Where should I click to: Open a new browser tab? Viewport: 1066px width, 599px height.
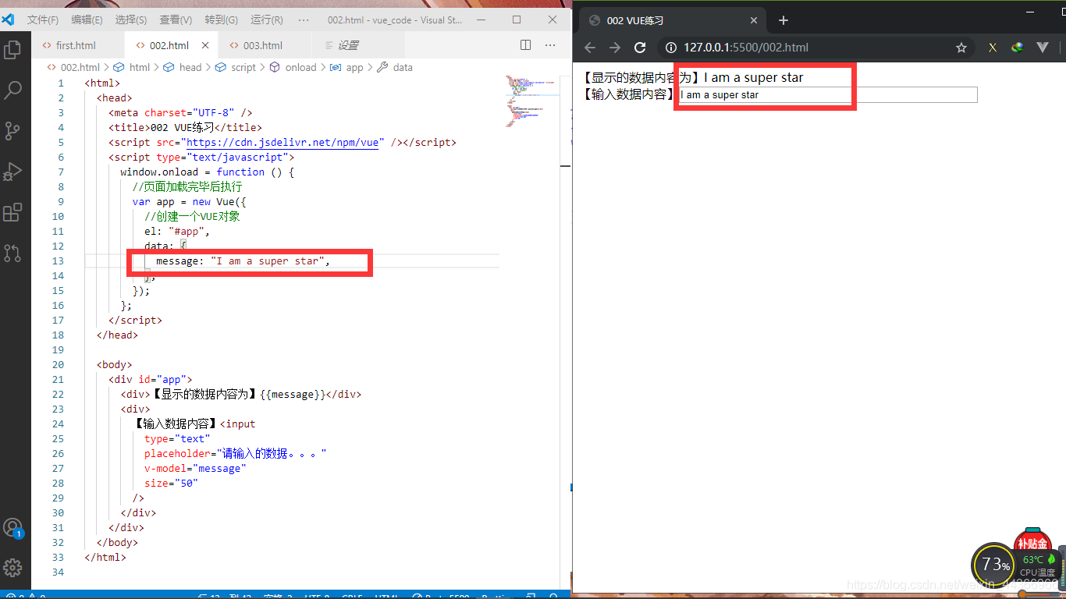coord(784,20)
